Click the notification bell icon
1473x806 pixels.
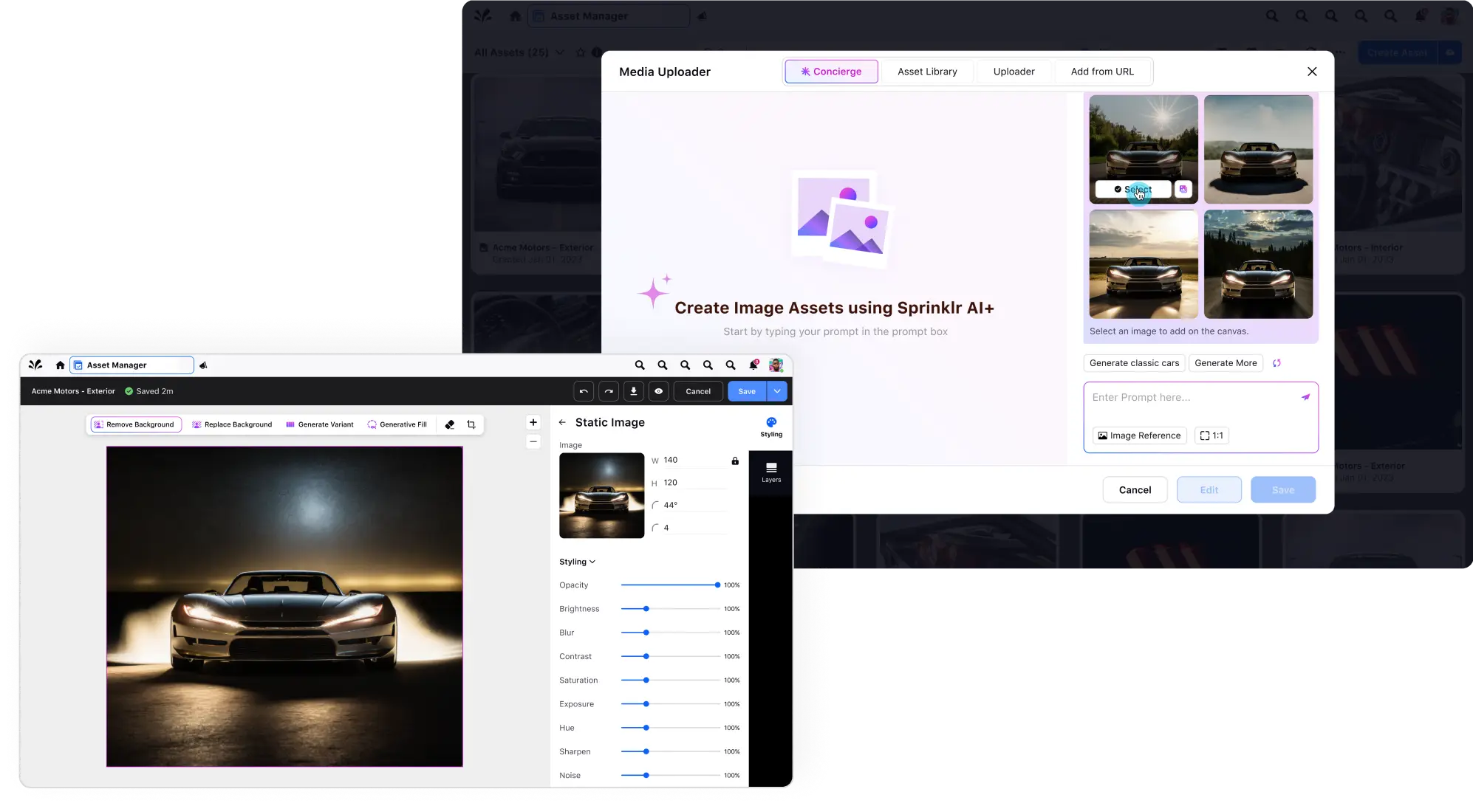point(753,365)
